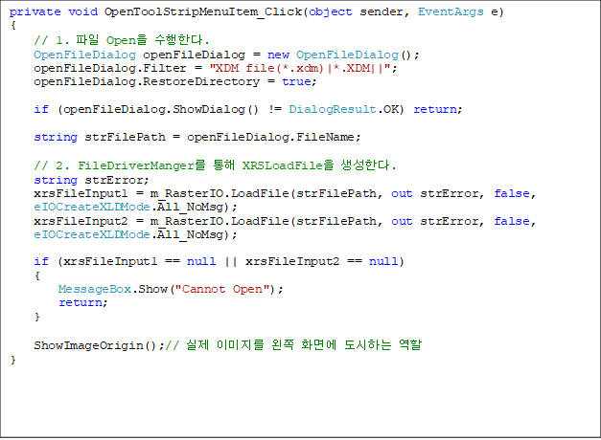Click second eIOCreateXLDMode.All_NoMsg argument
This screenshot has height=440, width=601.
(131, 234)
